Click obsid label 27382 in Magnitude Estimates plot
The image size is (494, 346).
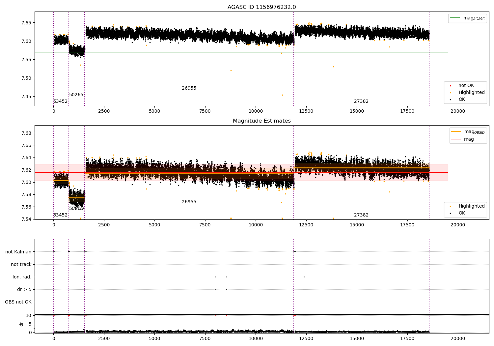(x=361, y=215)
